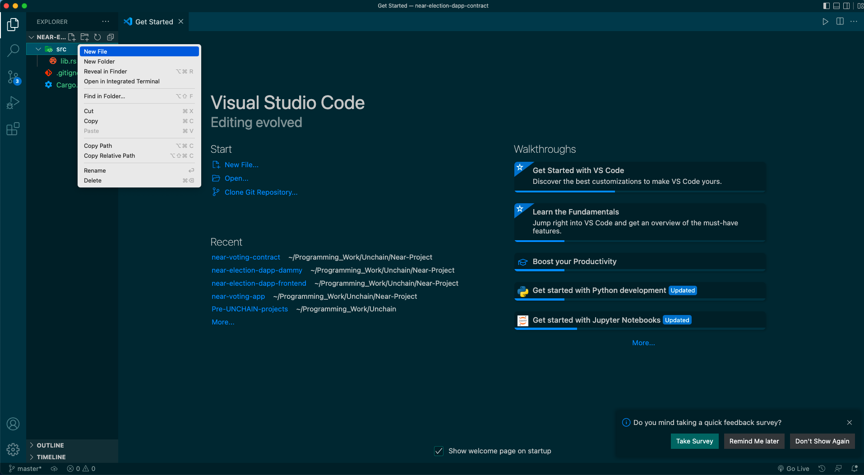Refresh the explorer with the refresh icon
The height and width of the screenshot is (475, 864).
click(97, 37)
